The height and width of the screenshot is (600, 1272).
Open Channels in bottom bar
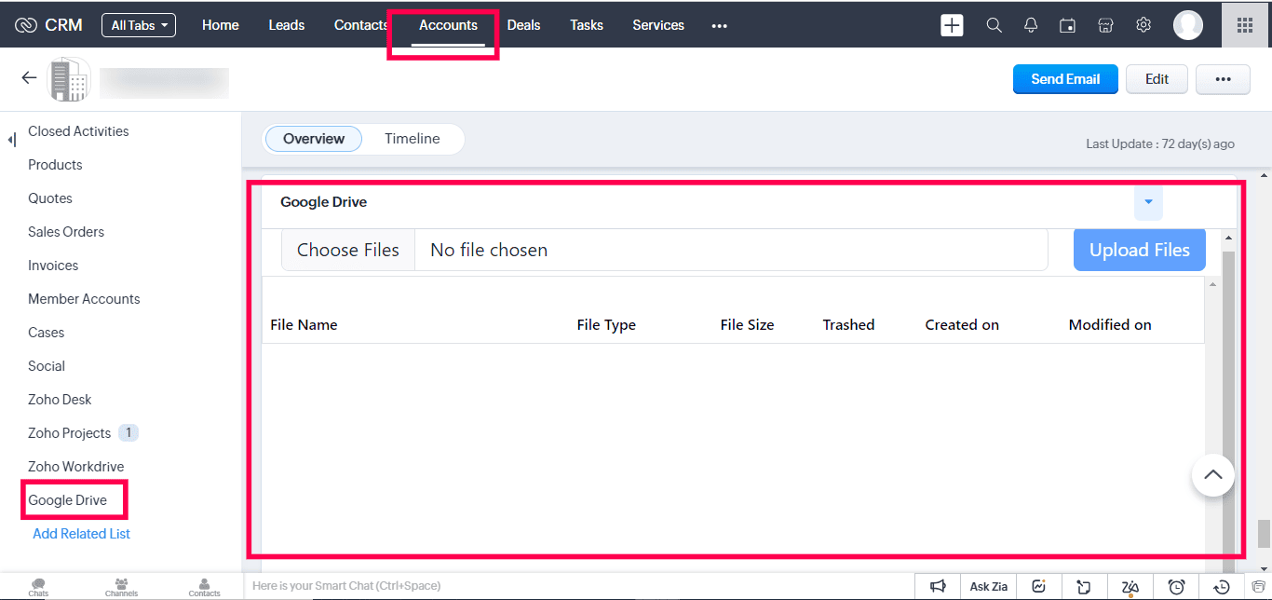(x=121, y=587)
